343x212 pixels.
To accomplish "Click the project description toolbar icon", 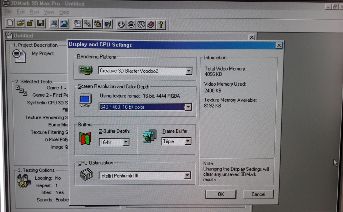I will (x=78, y=24).
